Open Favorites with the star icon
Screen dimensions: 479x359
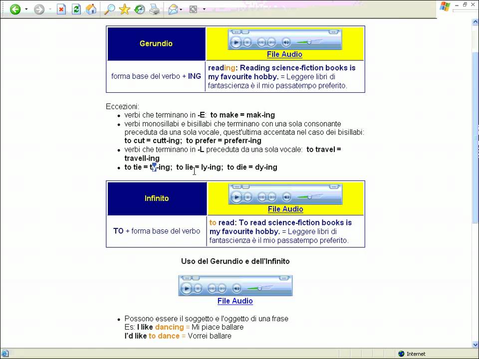point(124,9)
